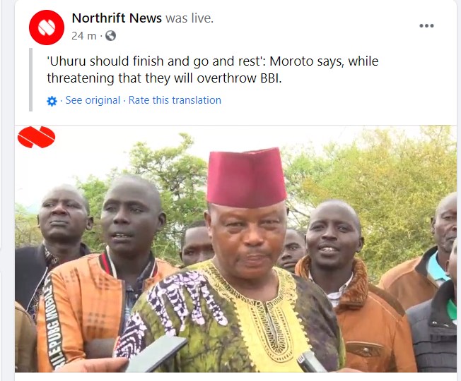Play the live video thumbnail
This screenshot has width=461, height=381.
[235, 249]
